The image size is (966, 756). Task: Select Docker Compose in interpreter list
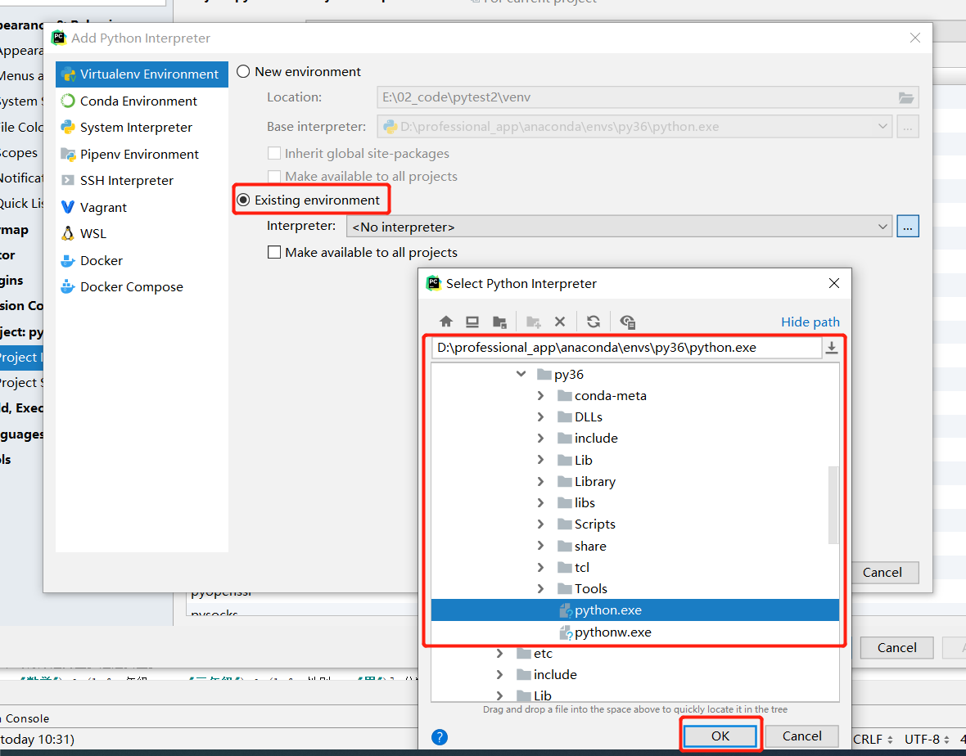coord(142,287)
